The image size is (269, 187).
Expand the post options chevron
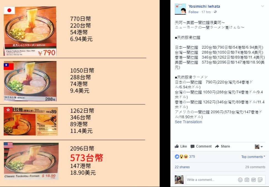pos(262,6)
